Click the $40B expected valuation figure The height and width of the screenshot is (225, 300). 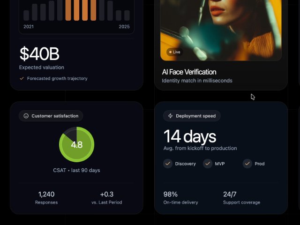tap(39, 54)
